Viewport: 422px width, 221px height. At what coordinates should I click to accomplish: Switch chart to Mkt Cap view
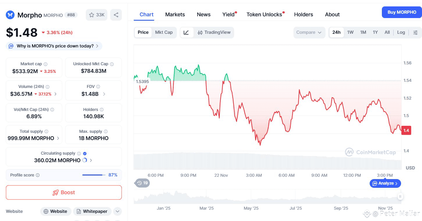pyautogui.click(x=164, y=32)
